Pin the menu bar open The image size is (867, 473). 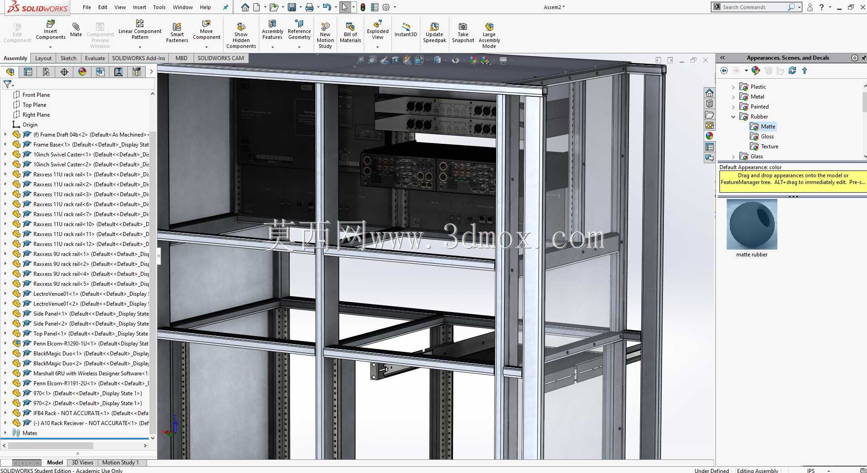[x=226, y=7]
